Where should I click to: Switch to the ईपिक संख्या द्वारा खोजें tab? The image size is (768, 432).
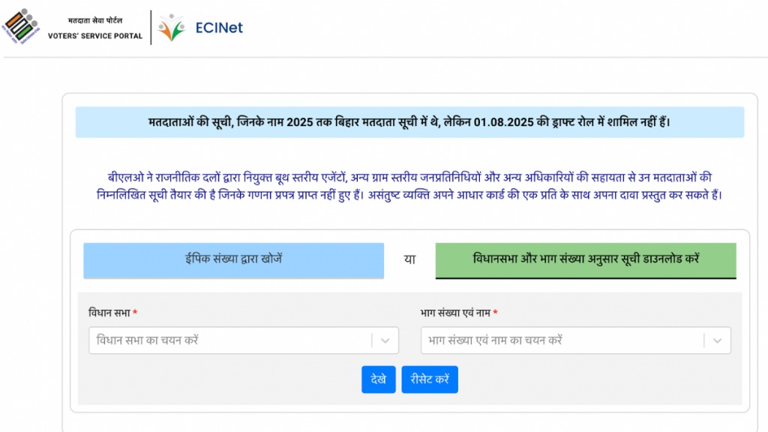[233, 260]
